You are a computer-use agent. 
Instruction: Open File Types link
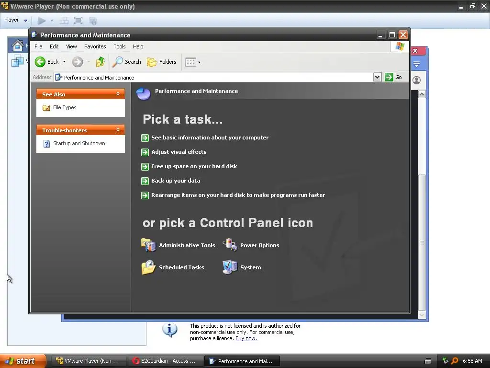coord(65,107)
